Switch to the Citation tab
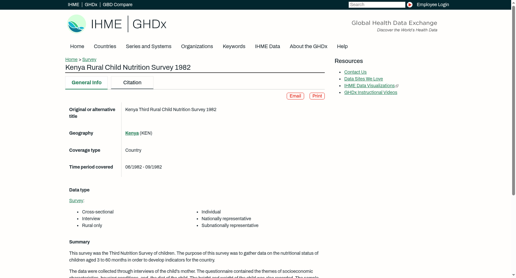 tap(132, 83)
